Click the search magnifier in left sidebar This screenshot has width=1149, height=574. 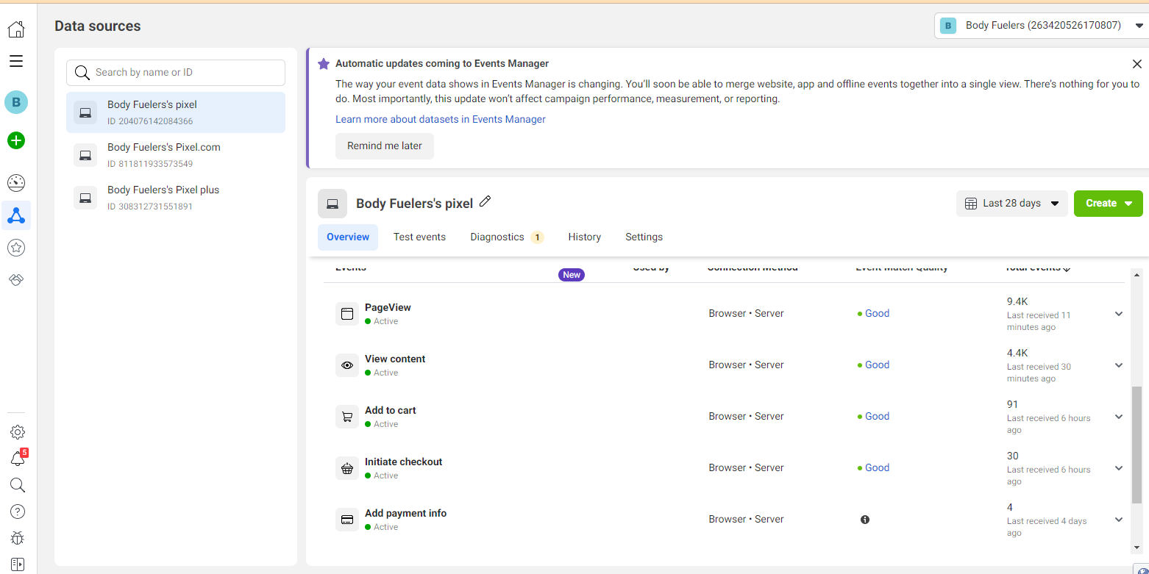coord(18,485)
